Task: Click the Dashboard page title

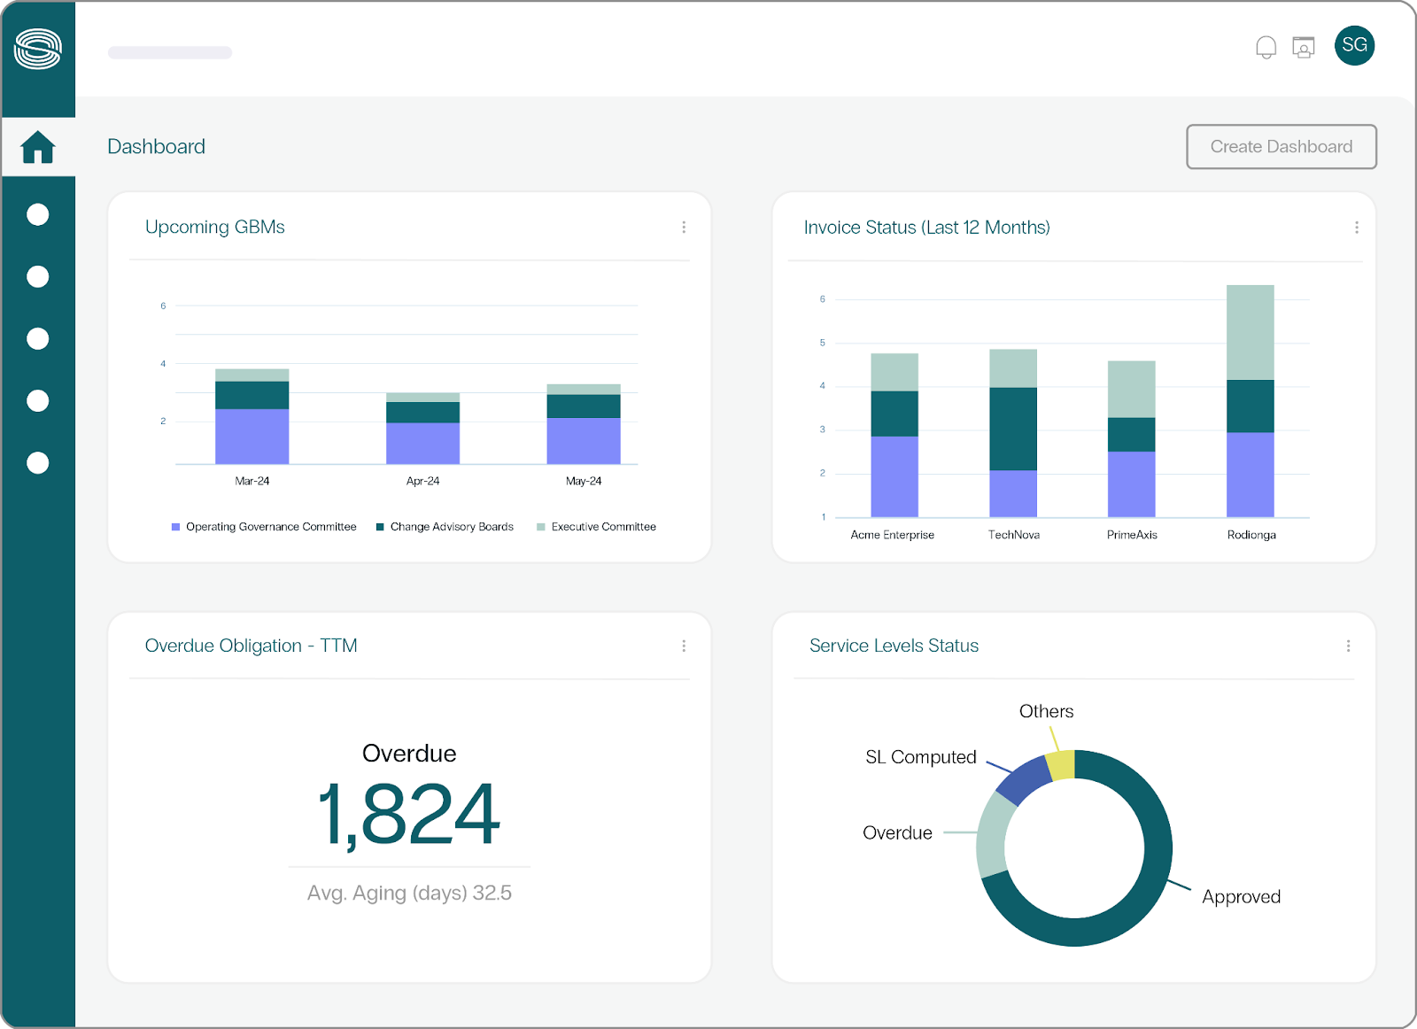Action: pos(156,147)
